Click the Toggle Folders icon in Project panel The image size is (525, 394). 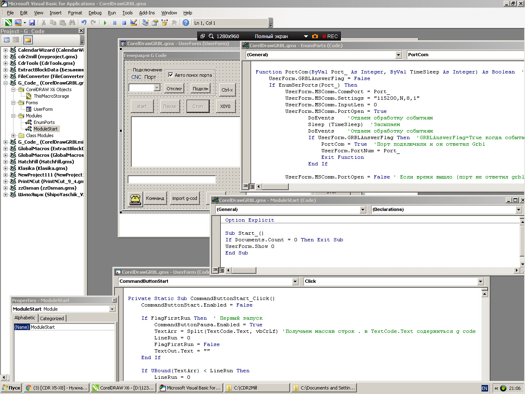point(27,40)
